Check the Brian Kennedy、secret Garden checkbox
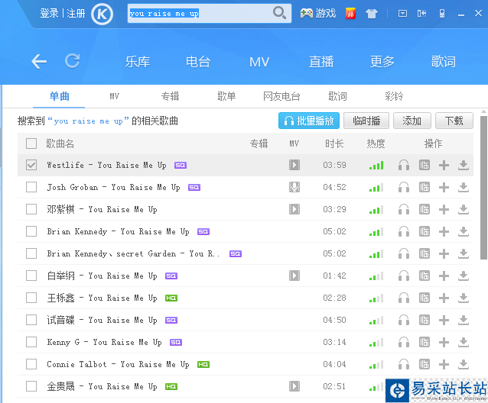The image size is (488, 403). pos(31,253)
